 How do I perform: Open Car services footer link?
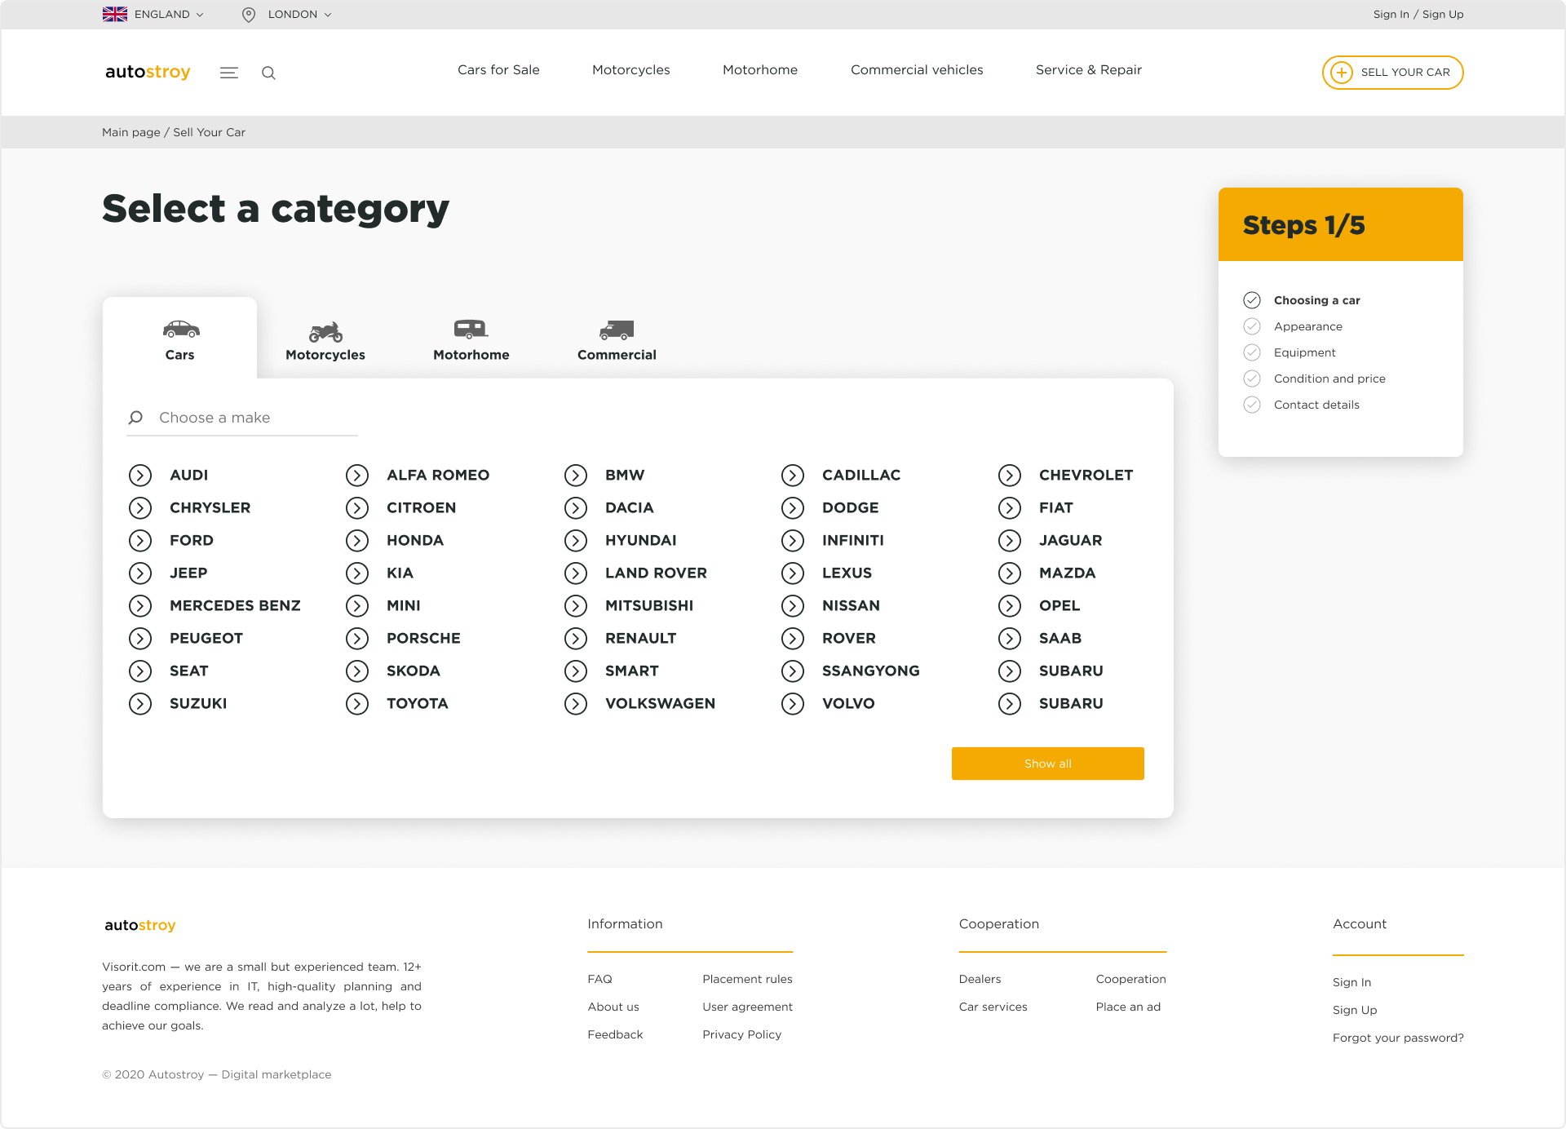click(x=993, y=1007)
